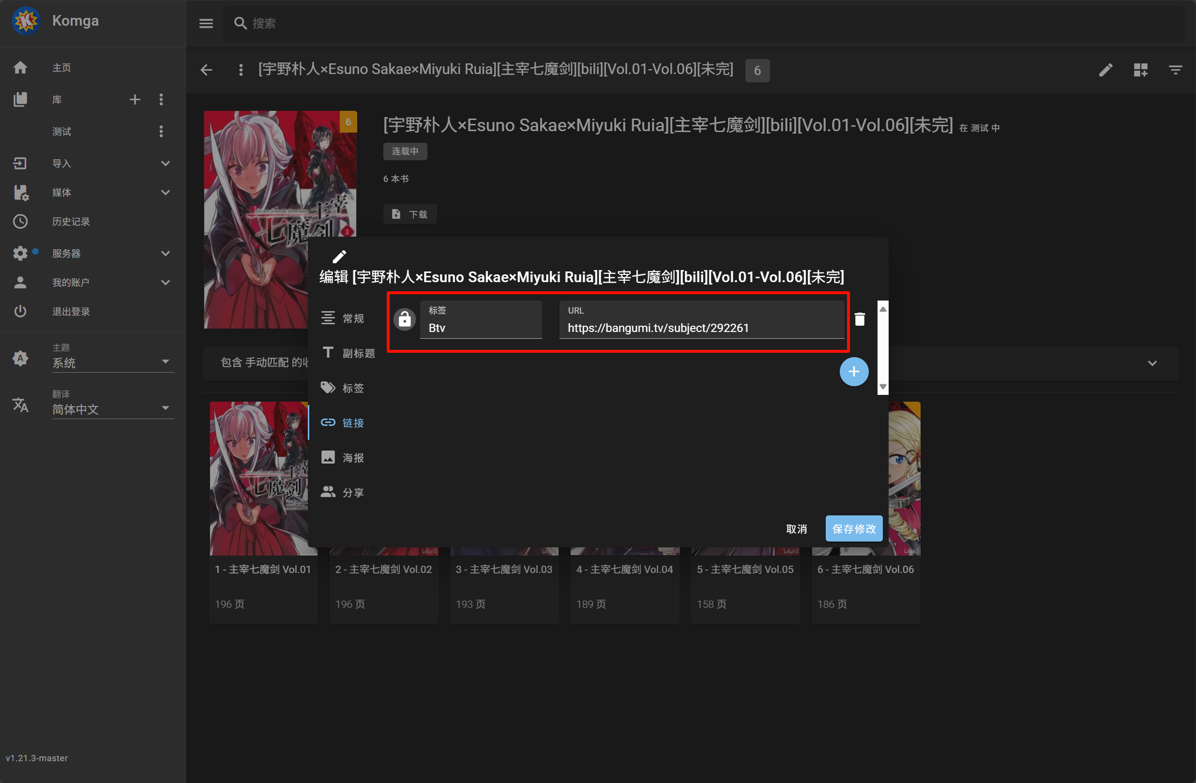Toggle the hamburger navigation menu
The height and width of the screenshot is (783, 1196).
coord(206,23)
